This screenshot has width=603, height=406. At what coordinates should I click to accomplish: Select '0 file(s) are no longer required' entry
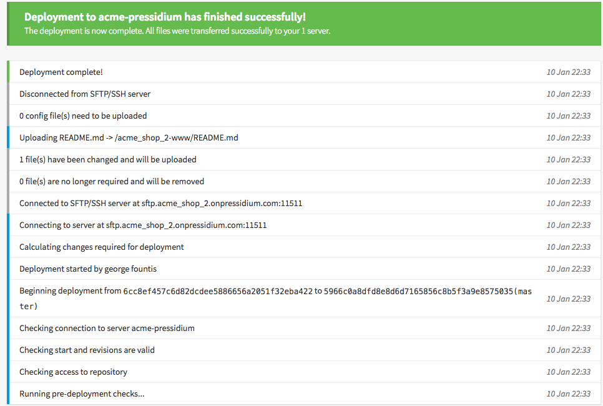pos(304,181)
